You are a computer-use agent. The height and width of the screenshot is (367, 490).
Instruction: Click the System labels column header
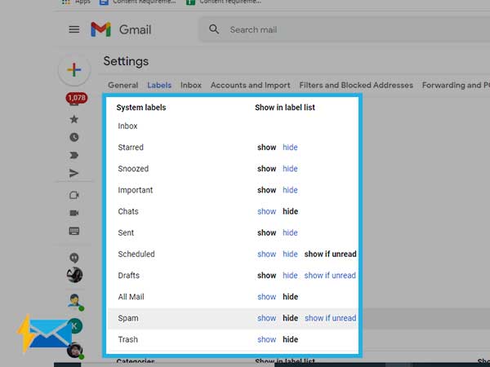(141, 108)
